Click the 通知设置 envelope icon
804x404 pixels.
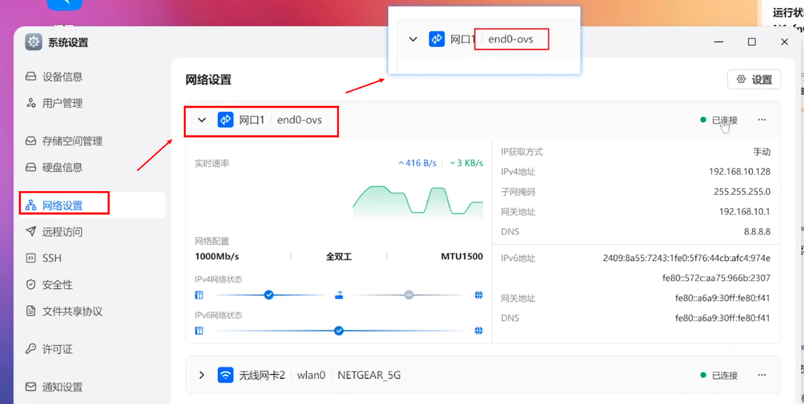[x=31, y=387]
